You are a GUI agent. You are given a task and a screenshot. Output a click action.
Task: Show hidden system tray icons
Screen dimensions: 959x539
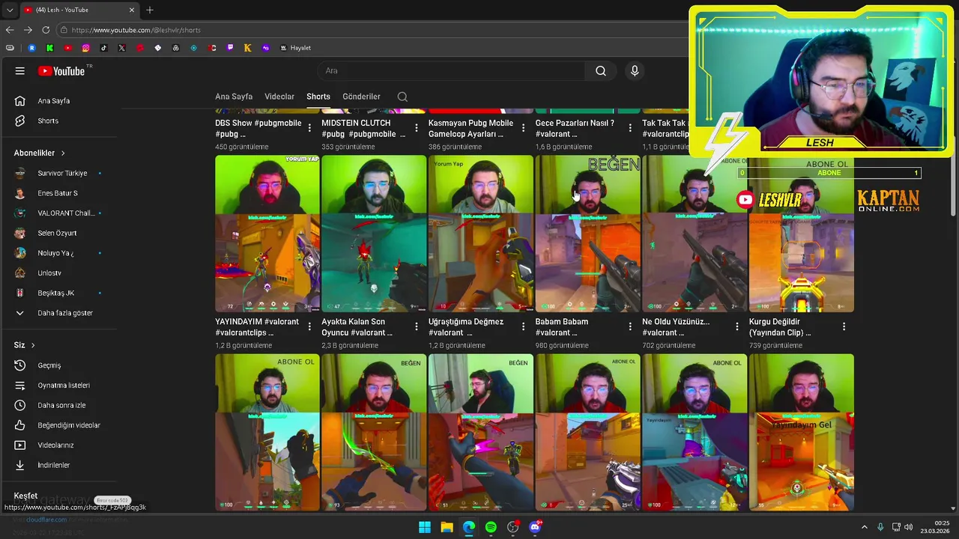pos(864,527)
